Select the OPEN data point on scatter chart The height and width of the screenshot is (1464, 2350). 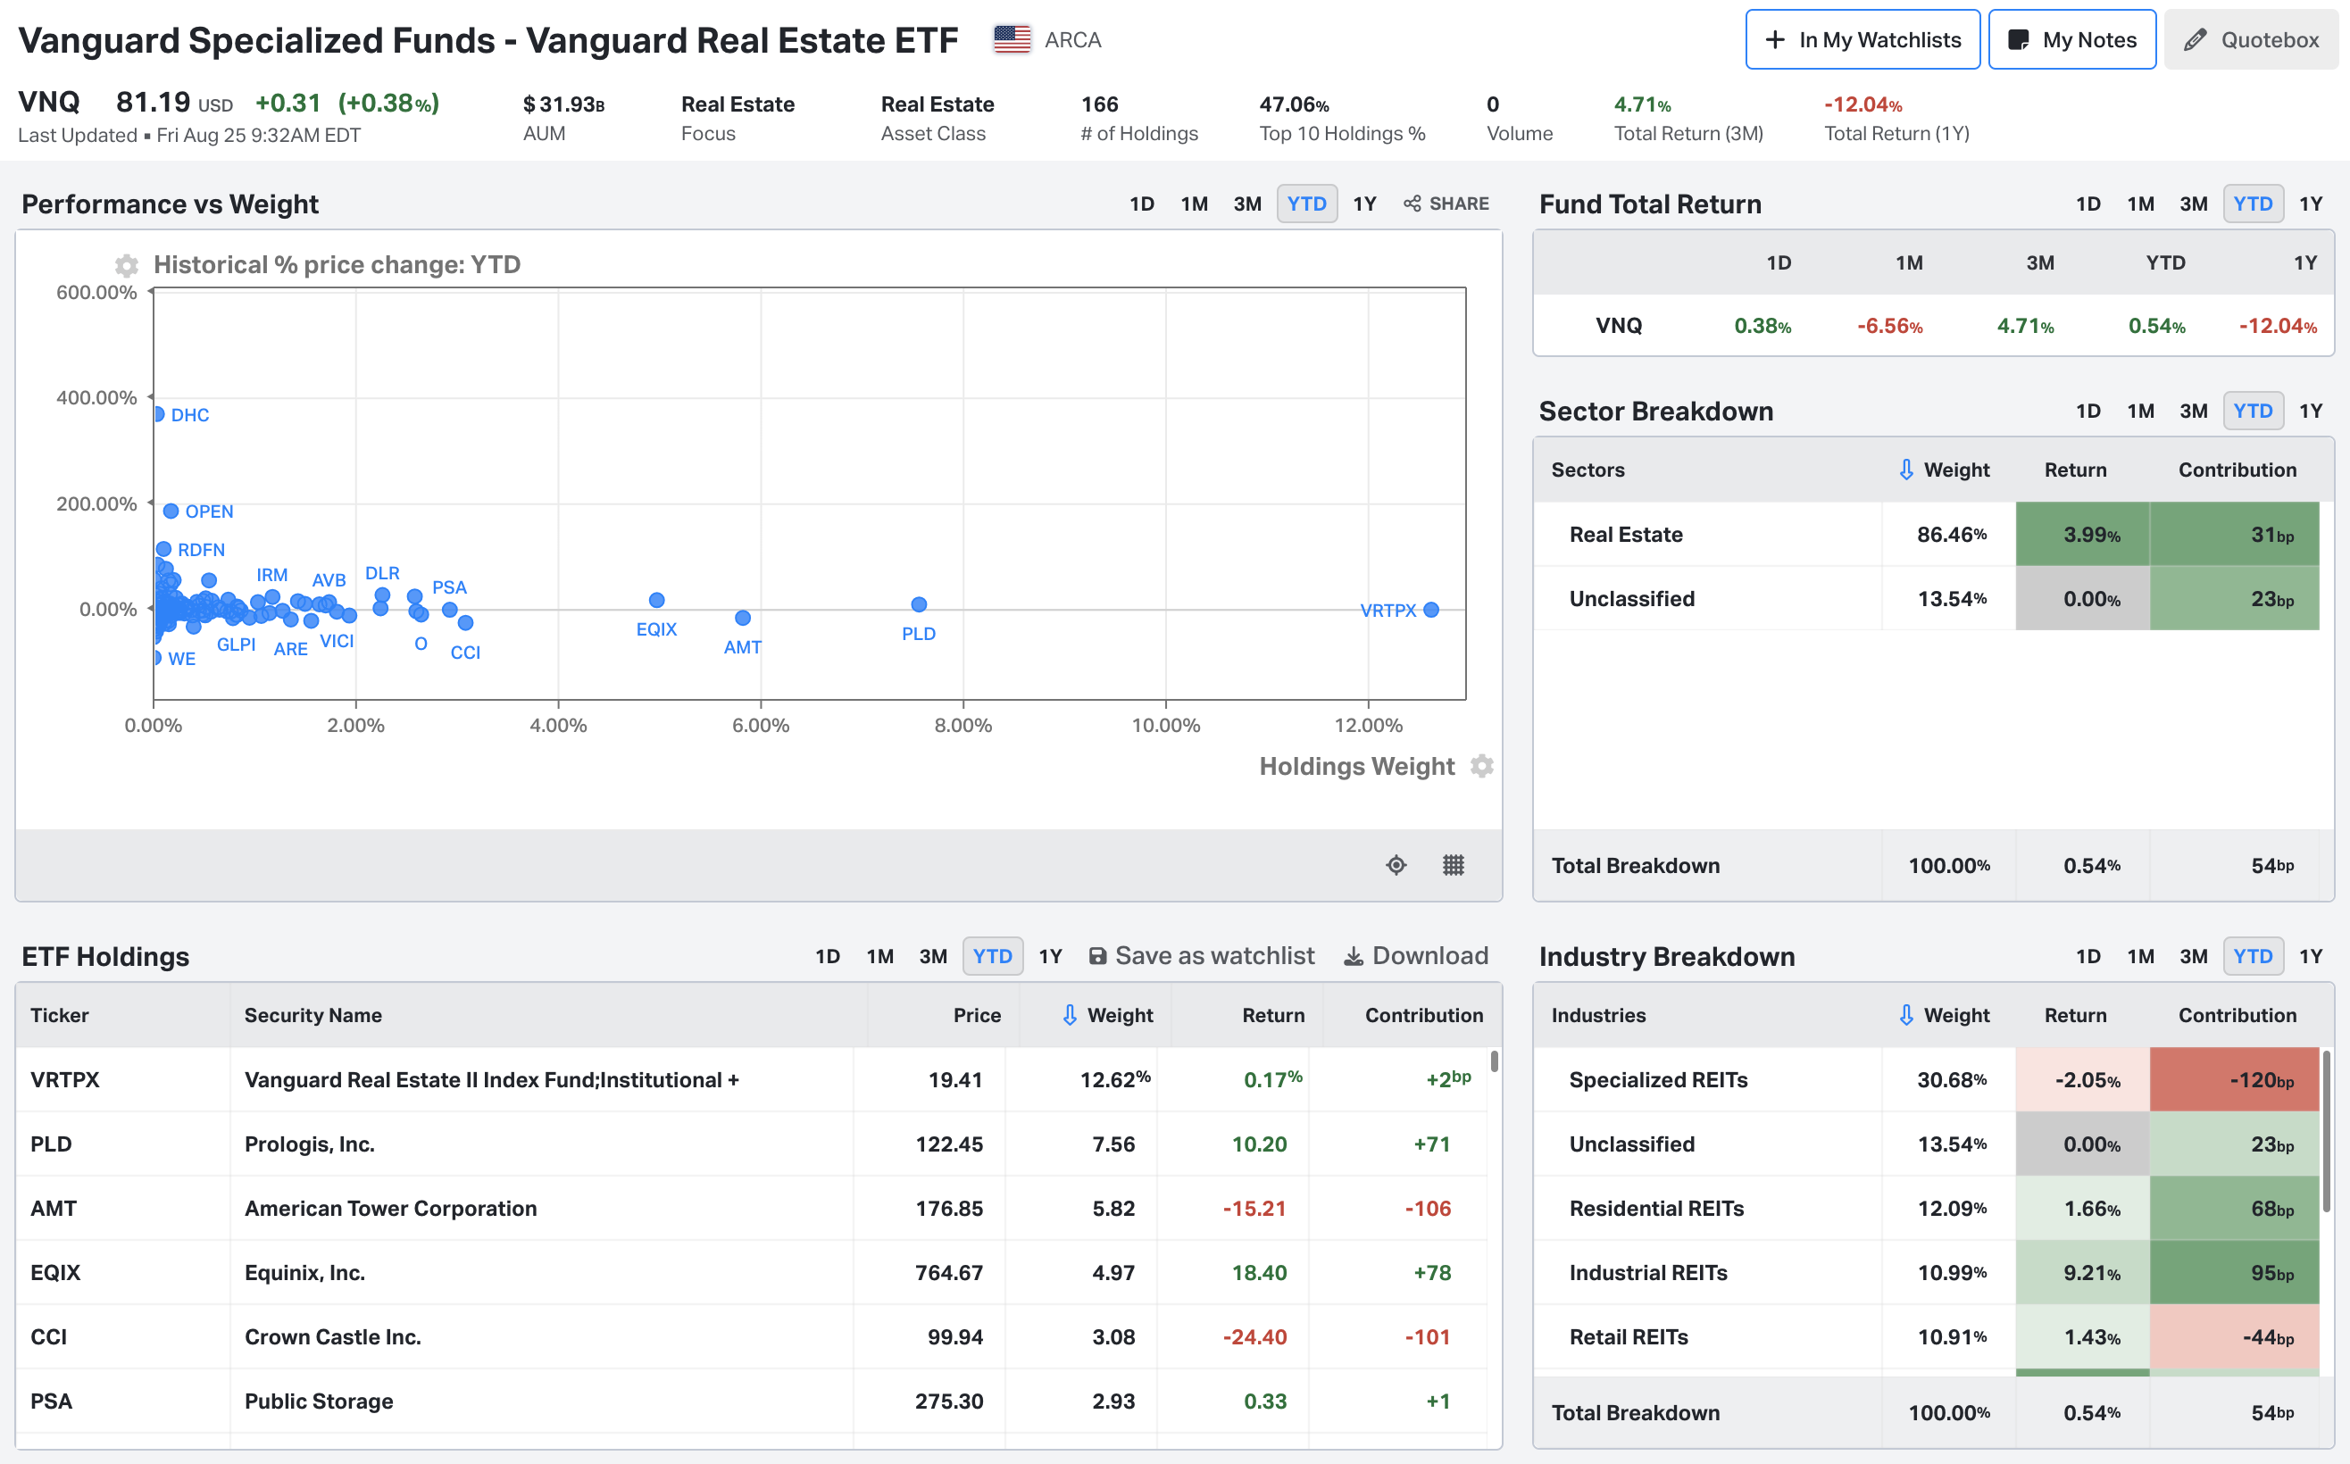pos(171,512)
